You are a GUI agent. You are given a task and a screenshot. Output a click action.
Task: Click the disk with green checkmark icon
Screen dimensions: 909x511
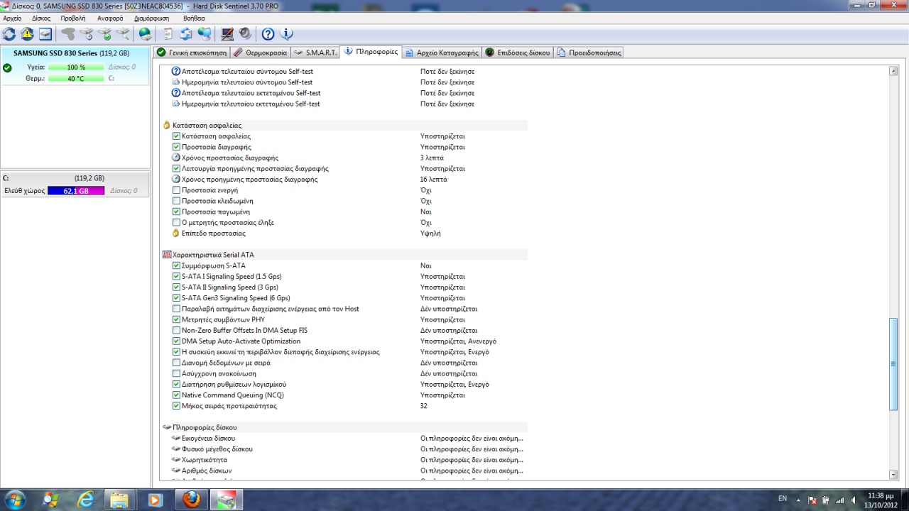coord(104,34)
